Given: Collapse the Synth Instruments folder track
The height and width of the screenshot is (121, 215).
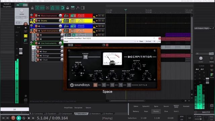Looking at the screenshot, I should point(31,30).
